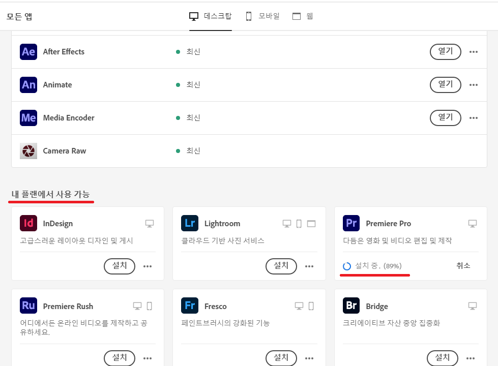Click the Camera Raw 최신 status

(193, 151)
